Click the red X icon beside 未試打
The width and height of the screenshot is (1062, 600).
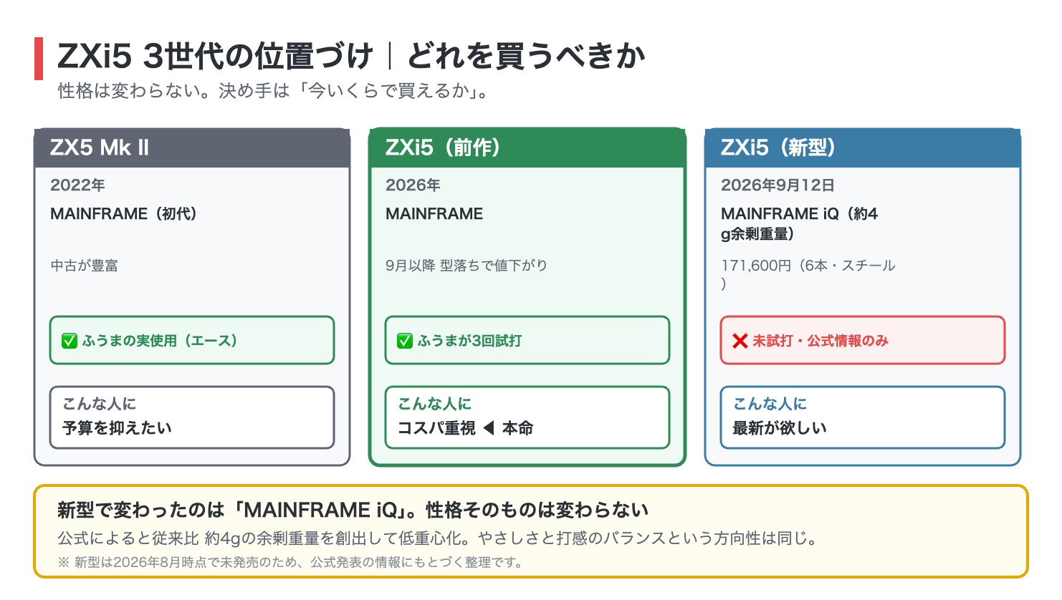(x=740, y=341)
